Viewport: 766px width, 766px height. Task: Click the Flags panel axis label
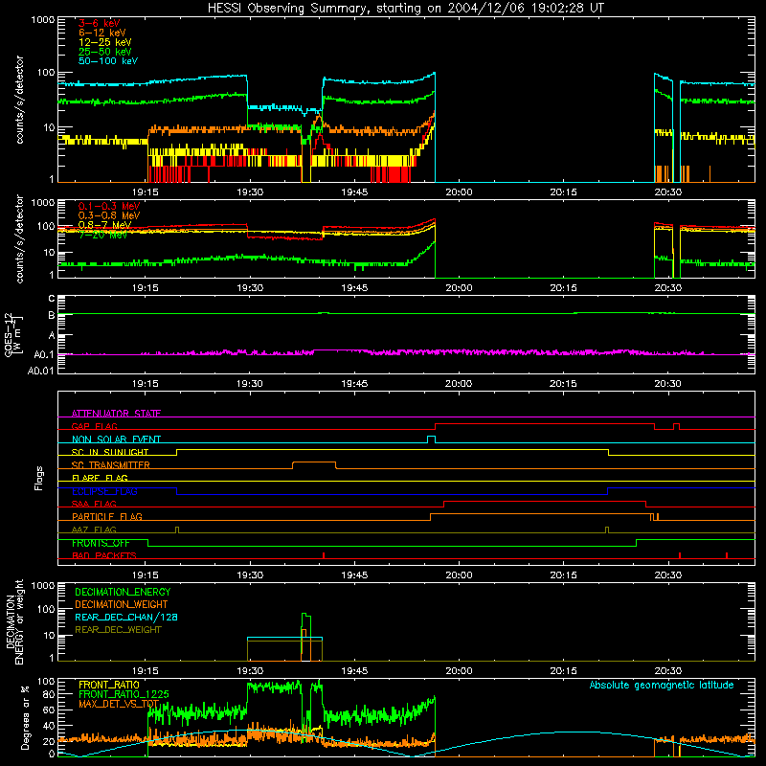[38, 478]
